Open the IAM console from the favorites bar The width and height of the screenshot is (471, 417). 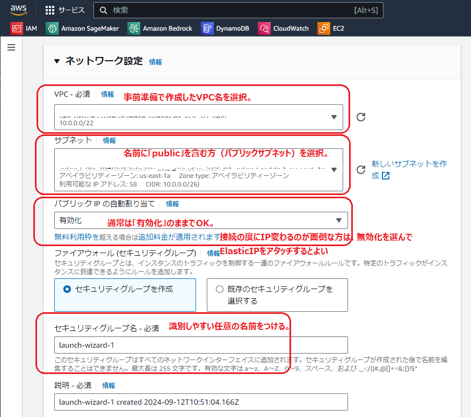26,28
